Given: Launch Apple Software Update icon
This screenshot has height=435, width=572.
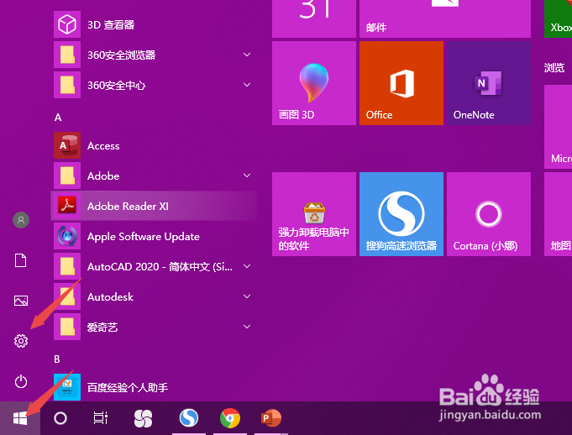Looking at the screenshot, I should [x=67, y=236].
